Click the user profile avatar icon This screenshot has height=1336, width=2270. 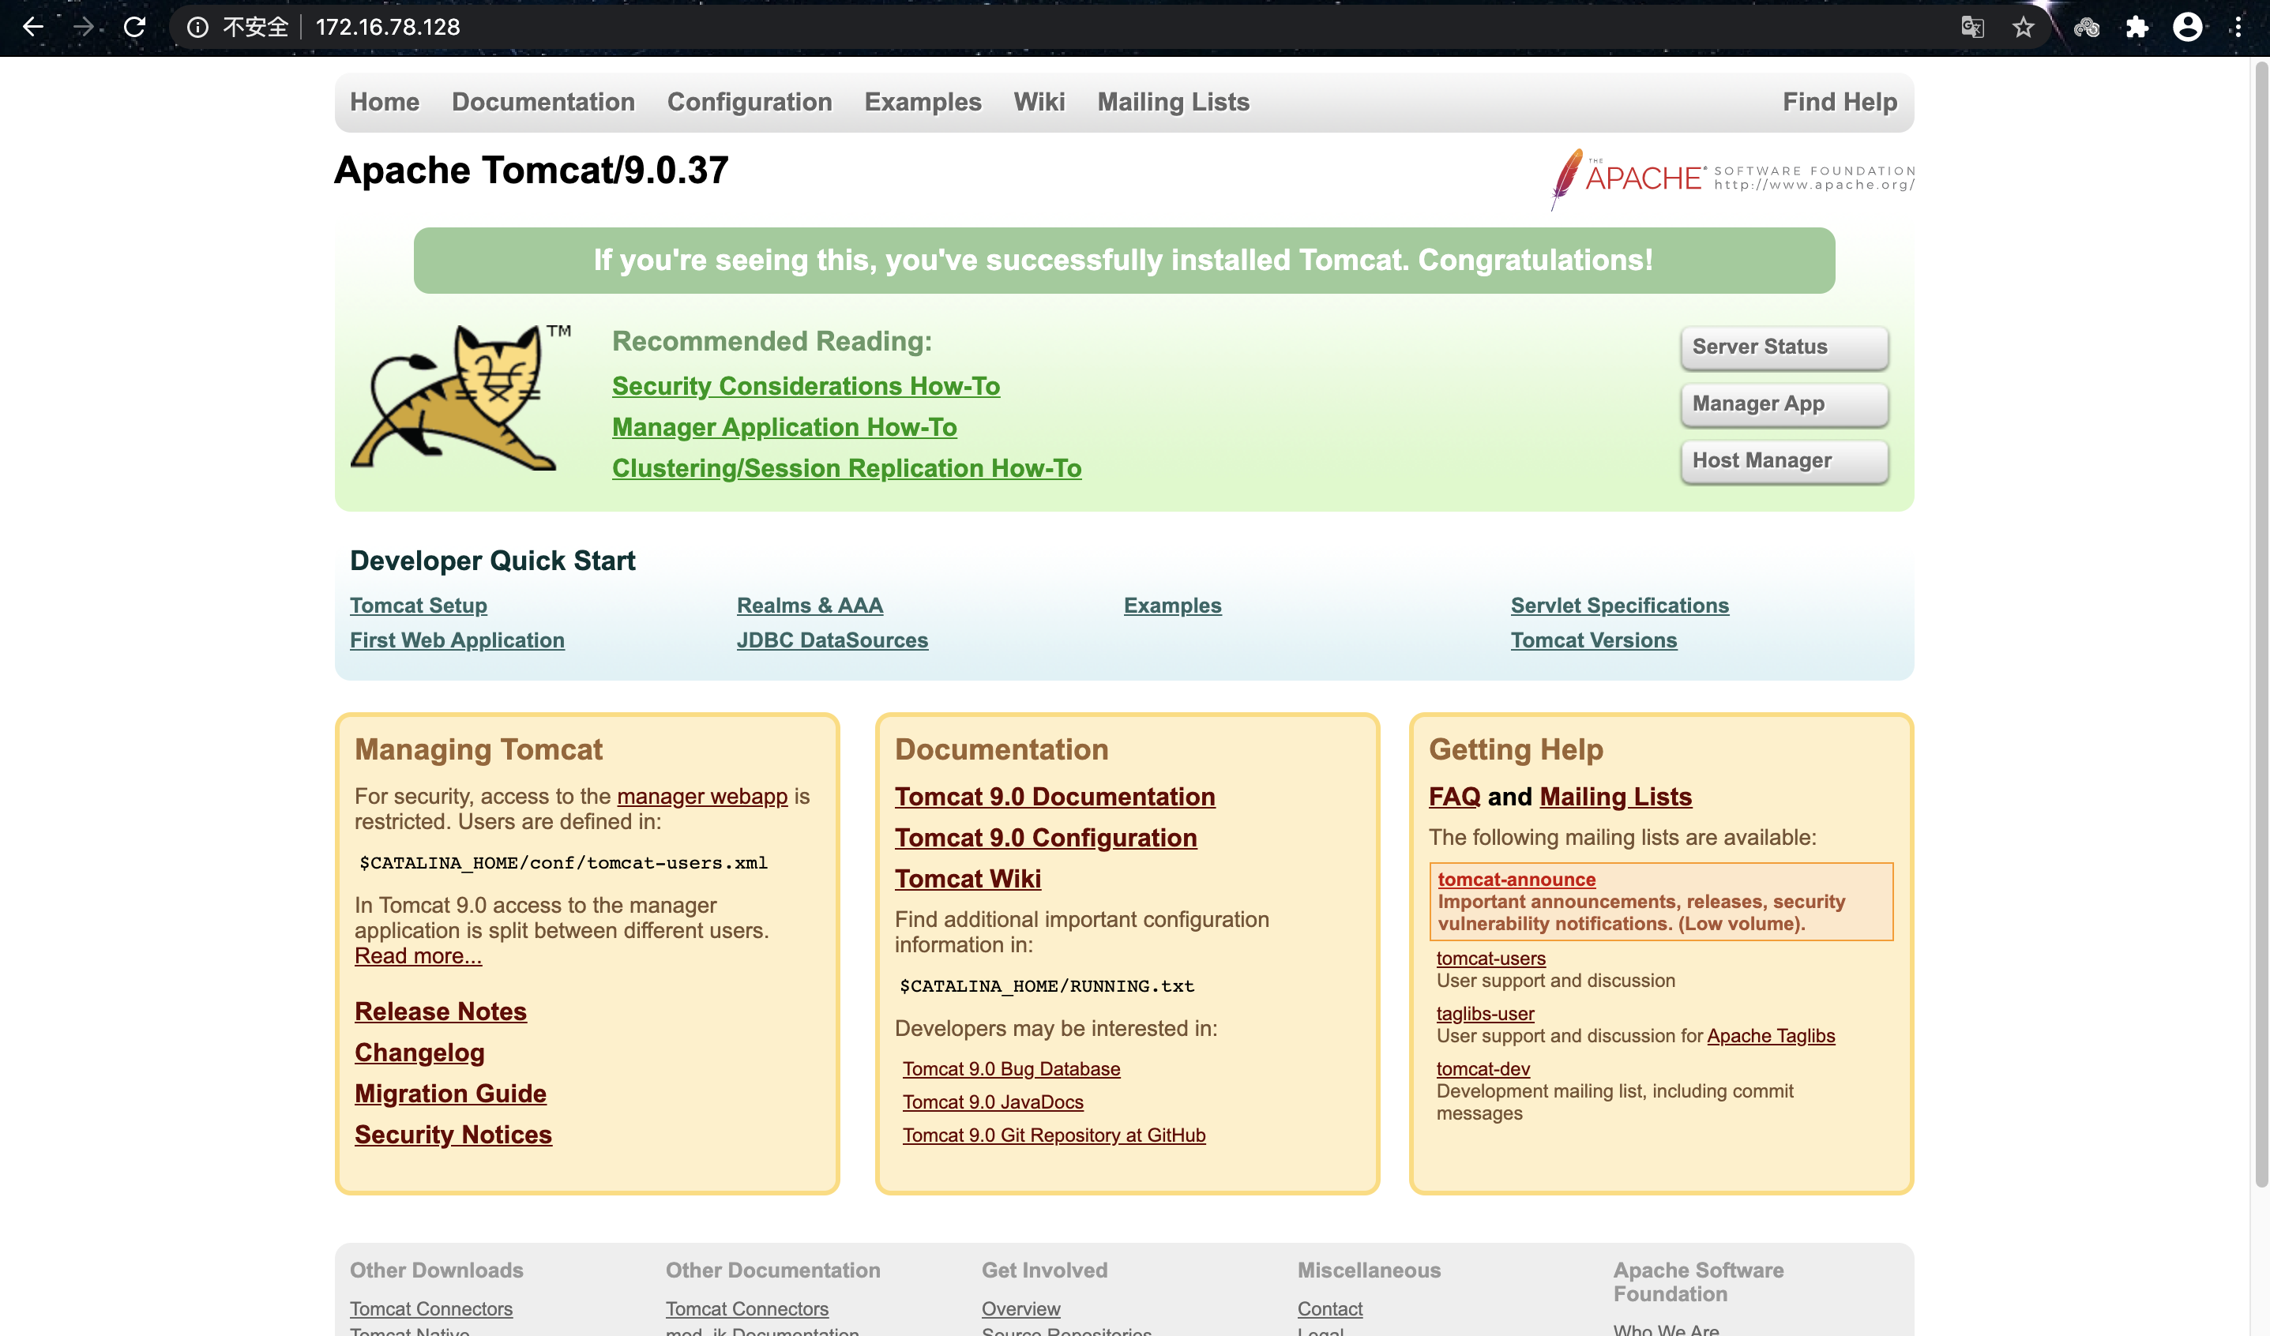(x=2187, y=27)
